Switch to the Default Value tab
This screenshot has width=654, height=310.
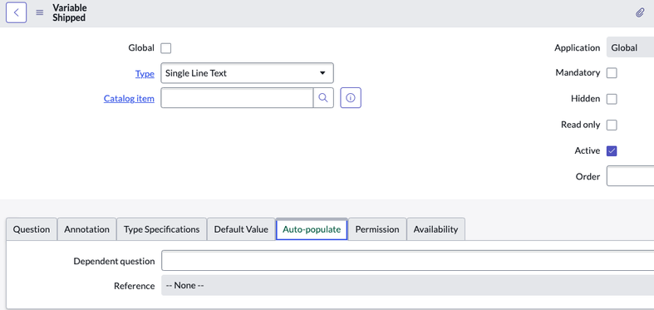241,229
